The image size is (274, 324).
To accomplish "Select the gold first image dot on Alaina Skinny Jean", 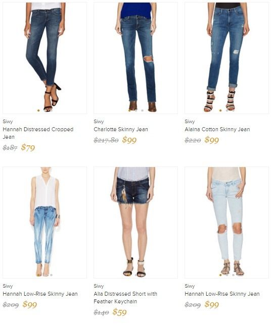I will (x=220, y=111).
